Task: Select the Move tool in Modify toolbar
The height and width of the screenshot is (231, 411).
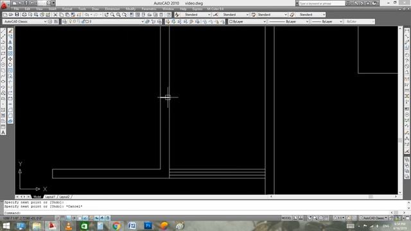Action: click(10, 59)
